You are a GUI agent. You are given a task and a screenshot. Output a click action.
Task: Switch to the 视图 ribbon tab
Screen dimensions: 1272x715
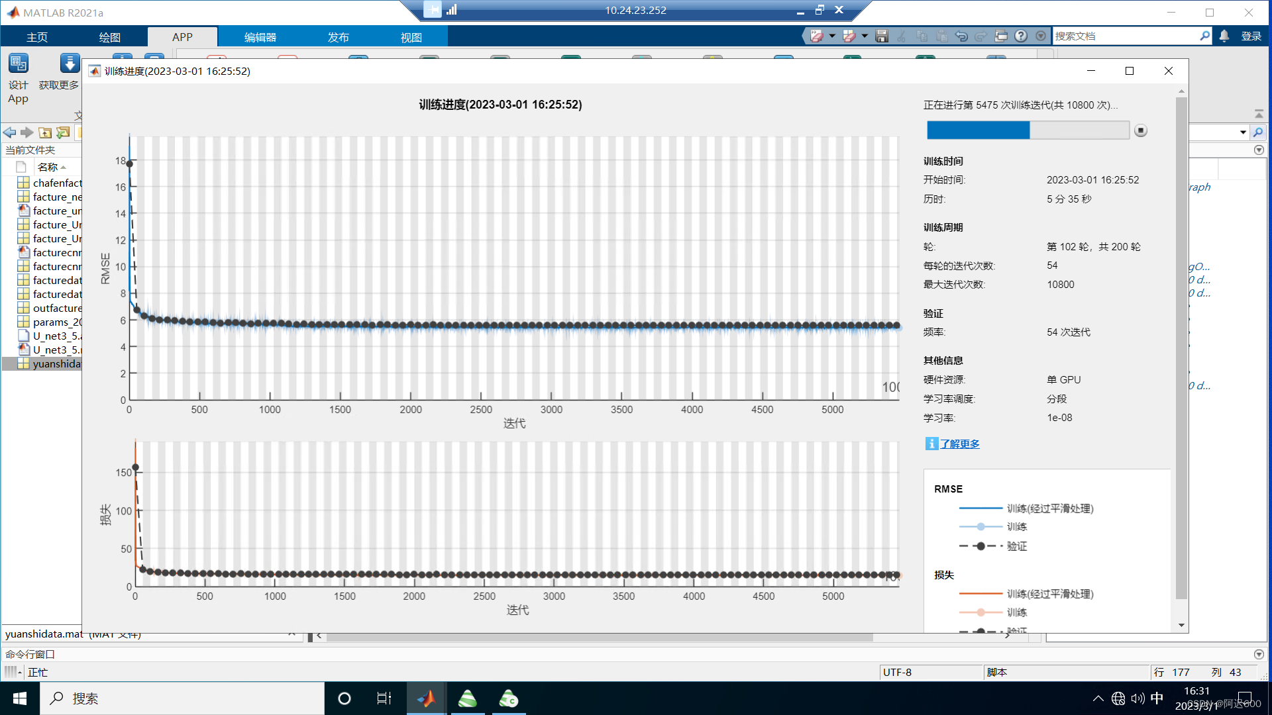(x=412, y=37)
